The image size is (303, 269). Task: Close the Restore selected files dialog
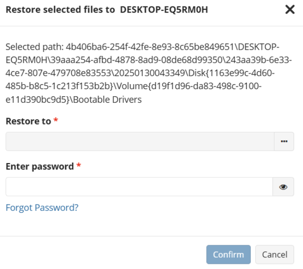[290, 10]
